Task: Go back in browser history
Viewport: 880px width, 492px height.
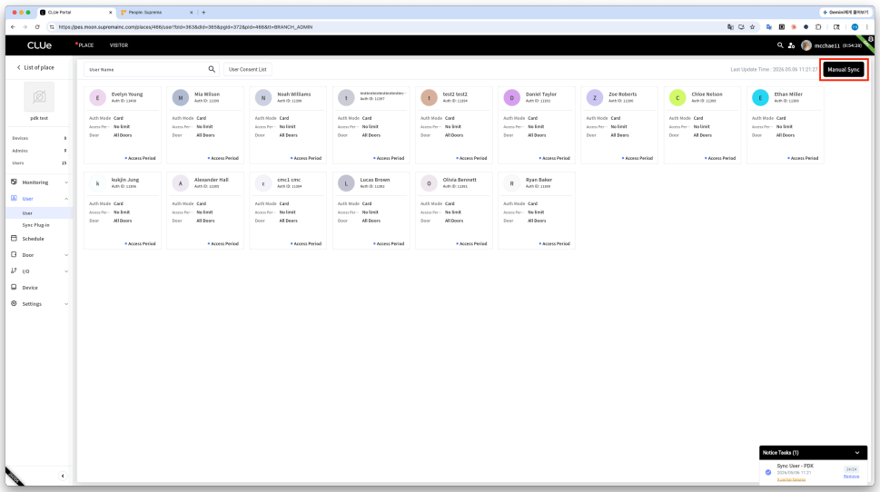Action: click(13, 27)
